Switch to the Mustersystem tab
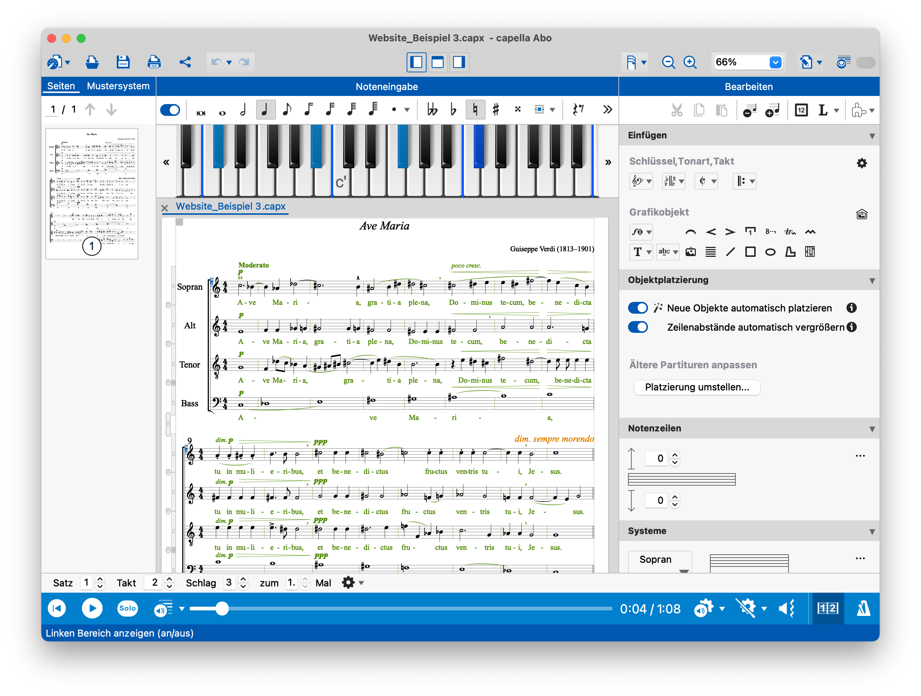This screenshot has height=696, width=921. [x=118, y=86]
